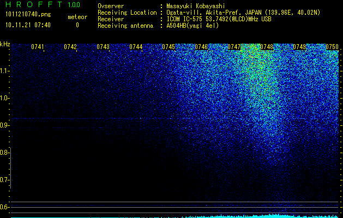Click the HROFFT 1.0.0 title text
Screen dimensions: 343x218
[43, 4]
